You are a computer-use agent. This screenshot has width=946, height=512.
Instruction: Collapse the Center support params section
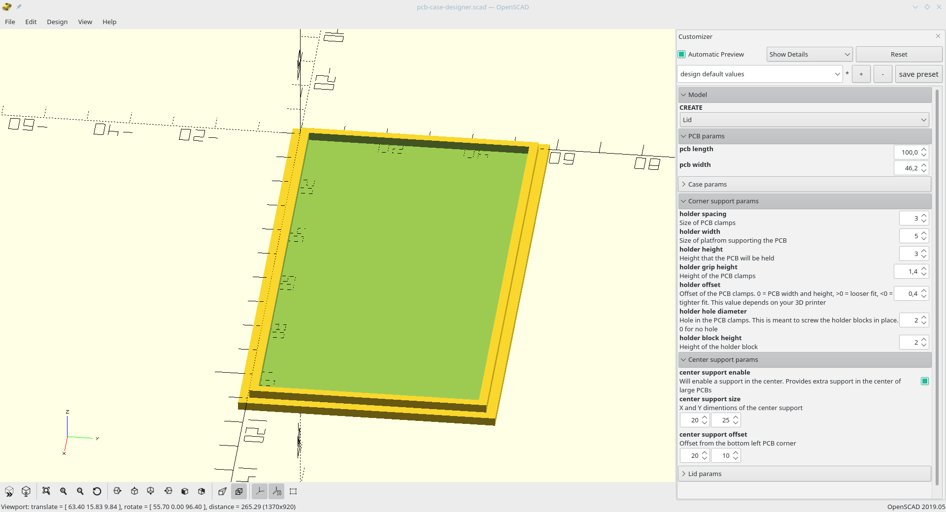coord(805,359)
